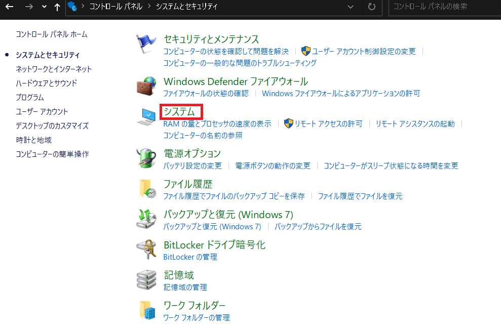Select ネットワークとインターネット in the left sidebar

[x=54, y=69]
